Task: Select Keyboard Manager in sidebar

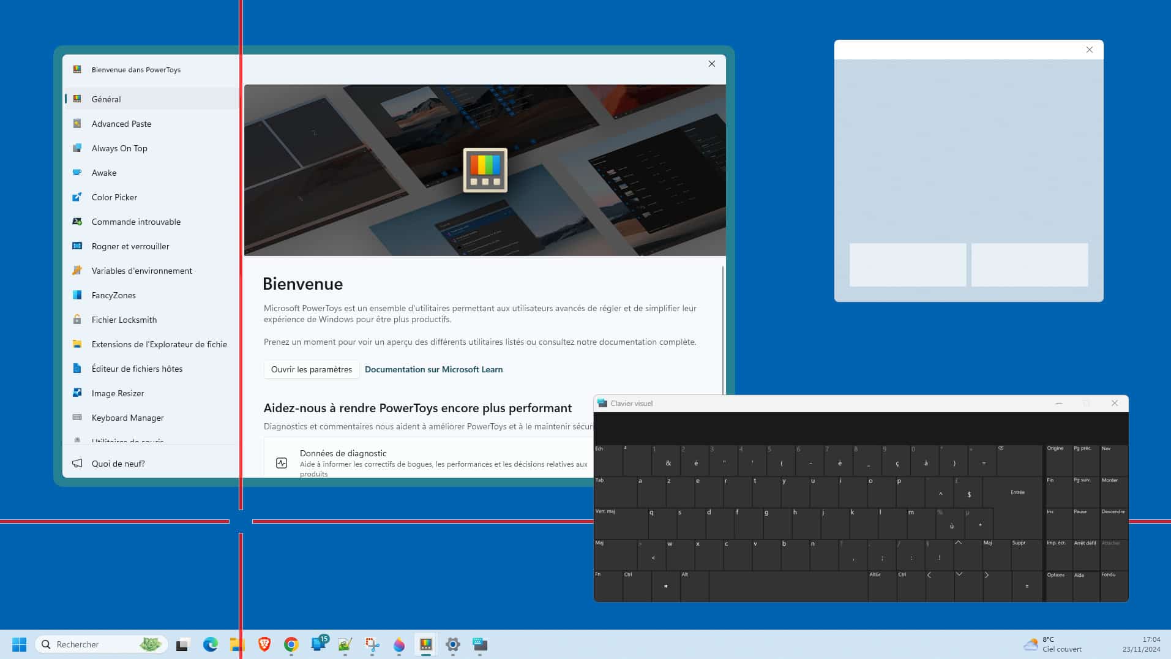Action: coord(151,417)
